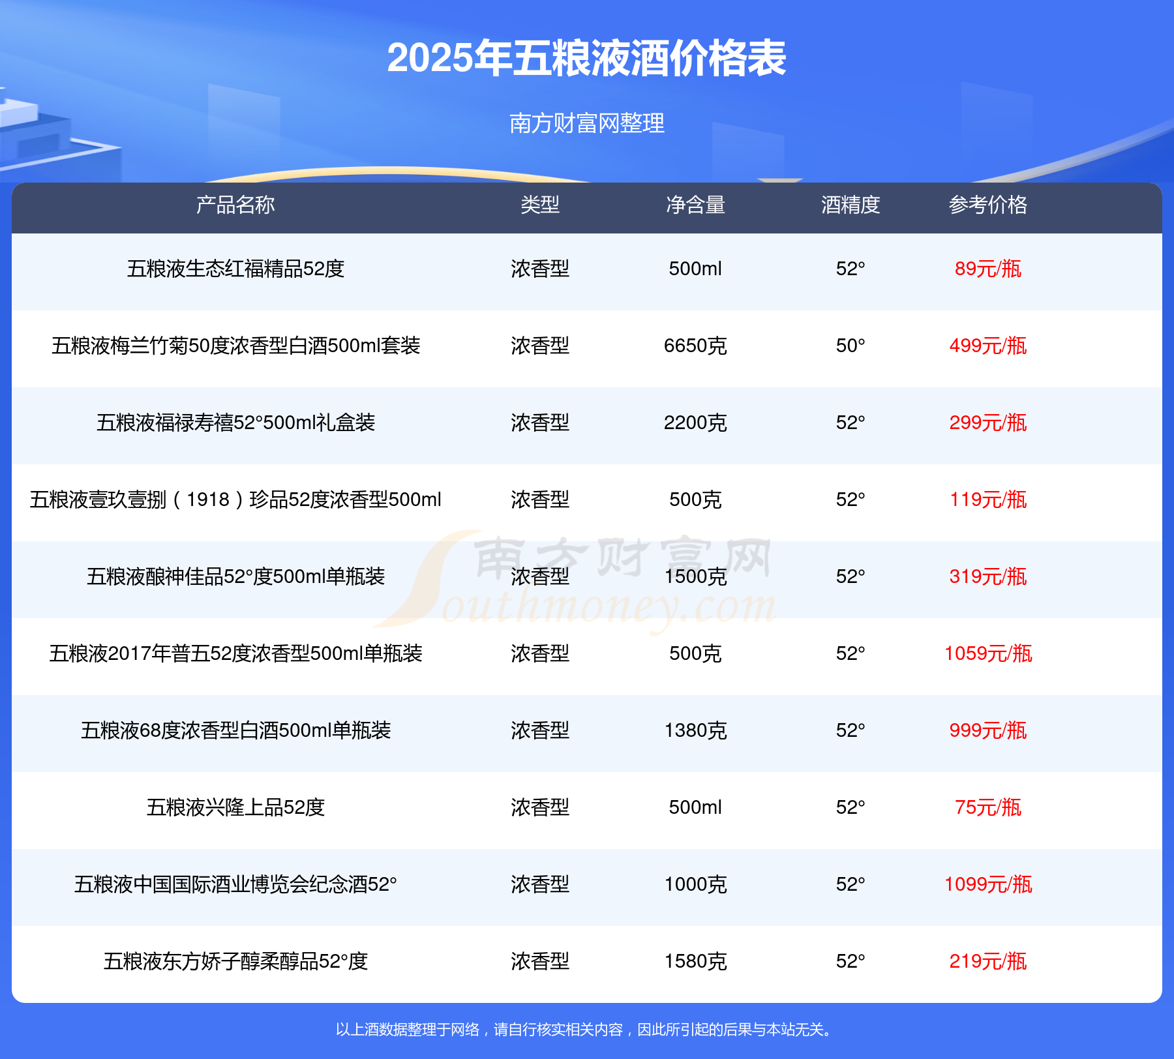Select the price "999元/瓶"

point(988,730)
